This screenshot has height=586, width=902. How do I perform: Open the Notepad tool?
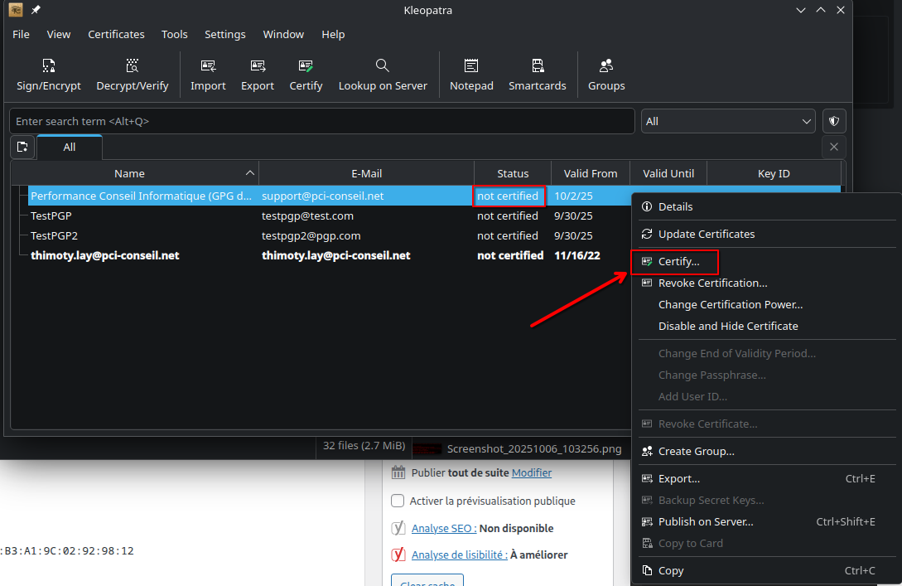[x=471, y=66]
